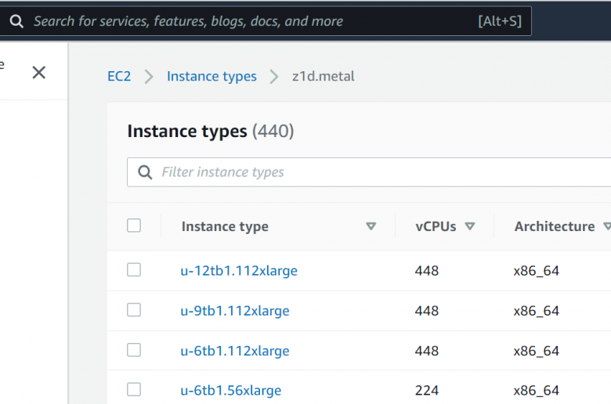Click vCPUs value 224 for u-6tb1.56xlarge

(427, 391)
